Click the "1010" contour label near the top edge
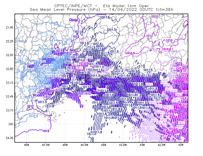The width and height of the screenshot is (203, 156). click(x=155, y=16)
